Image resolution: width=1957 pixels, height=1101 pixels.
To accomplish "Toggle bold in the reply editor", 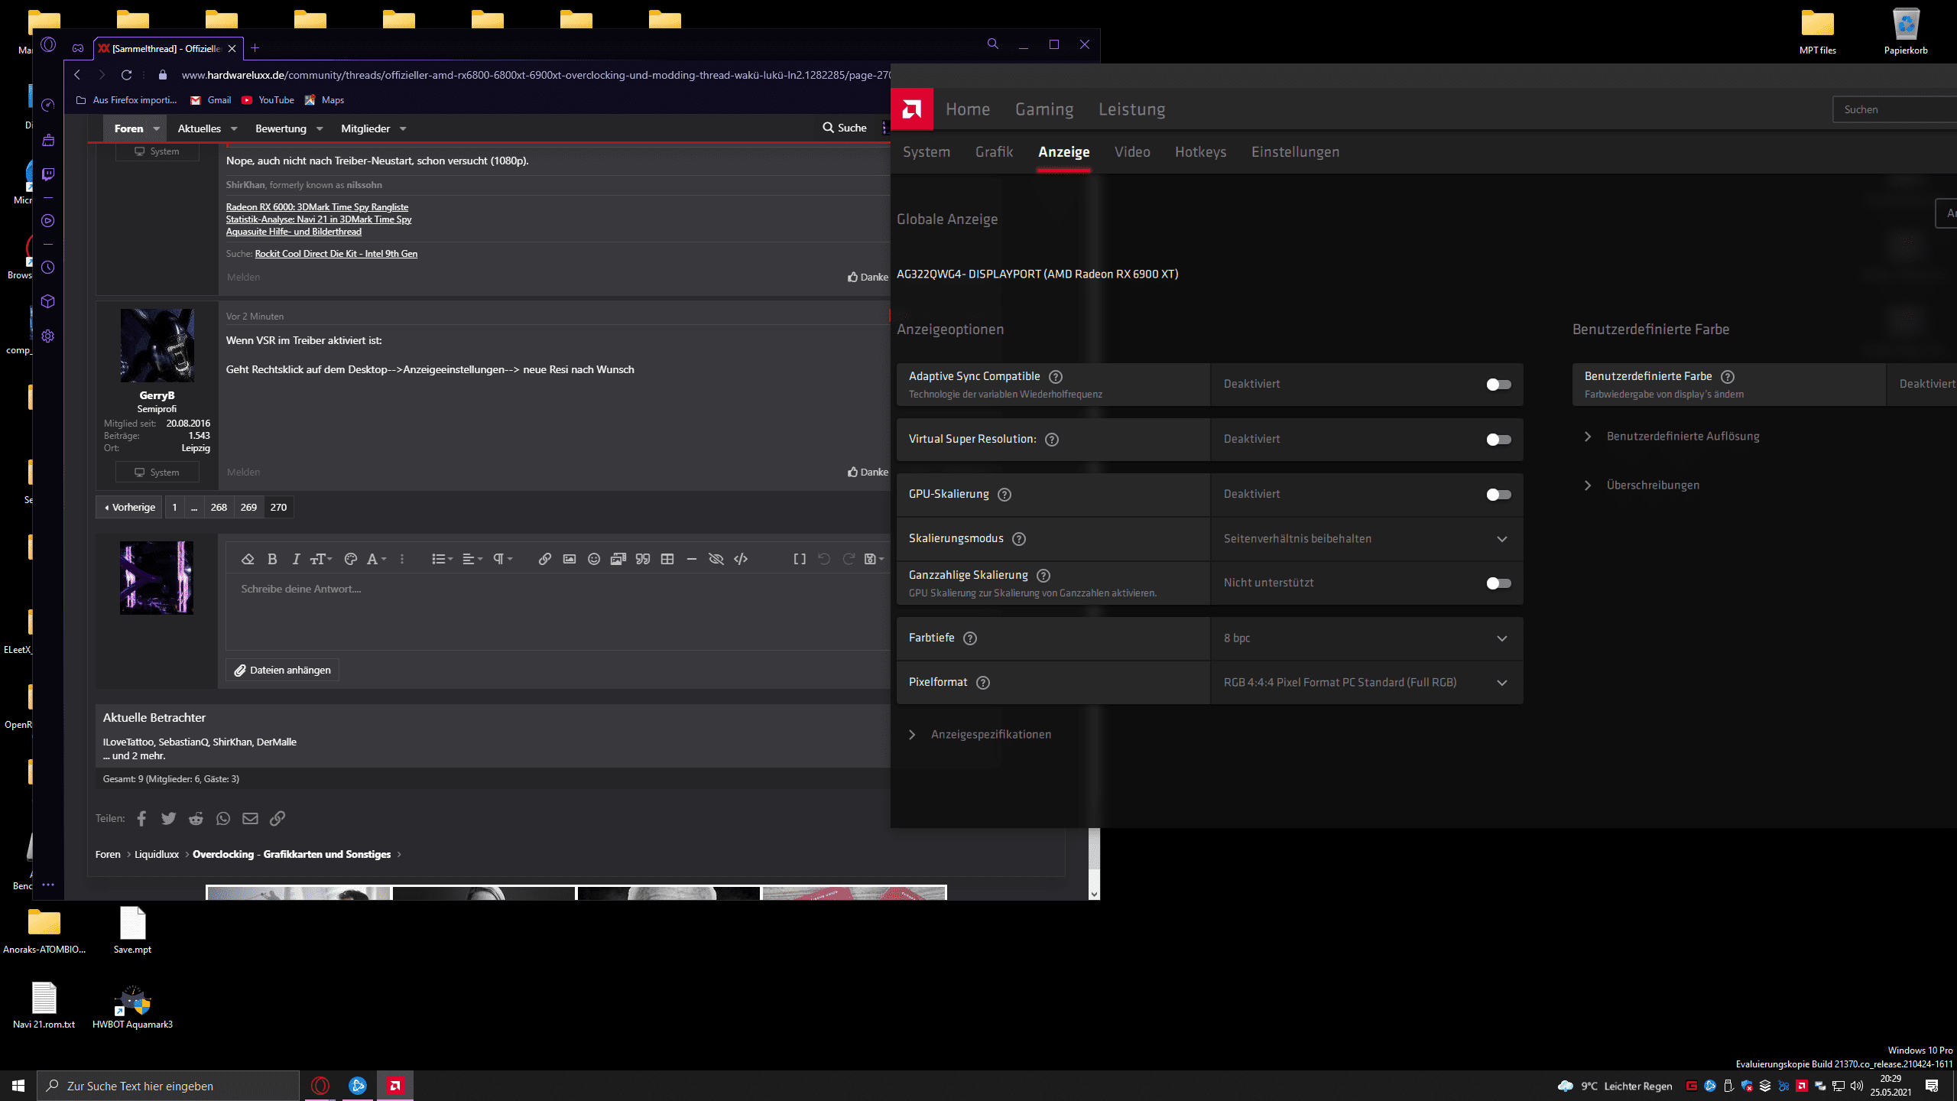I will coord(272,559).
